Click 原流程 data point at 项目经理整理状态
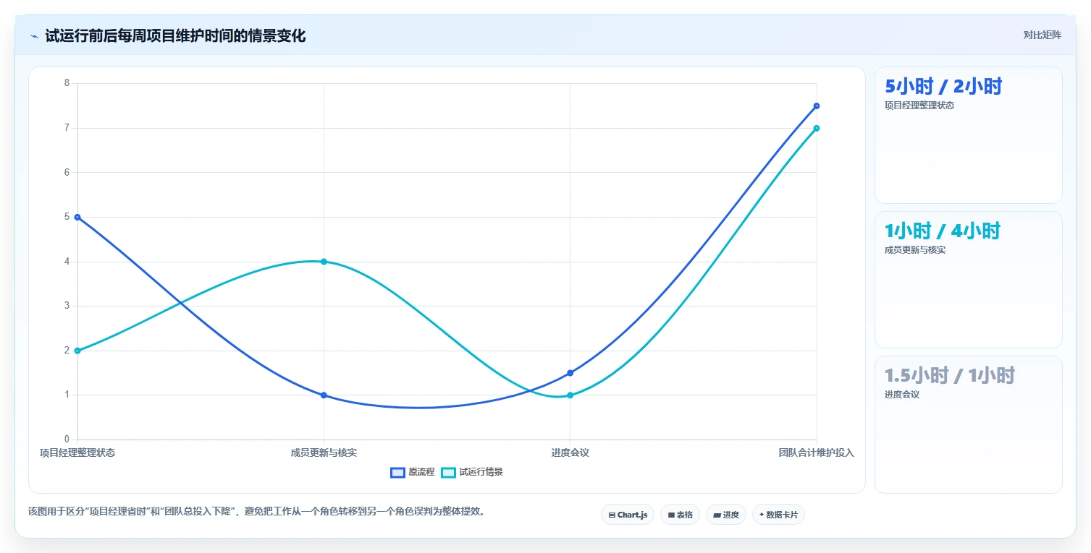 (77, 217)
